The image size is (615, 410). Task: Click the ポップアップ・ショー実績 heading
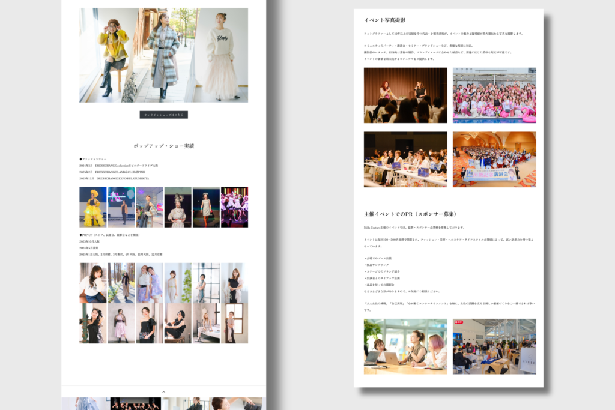pos(163,146)
